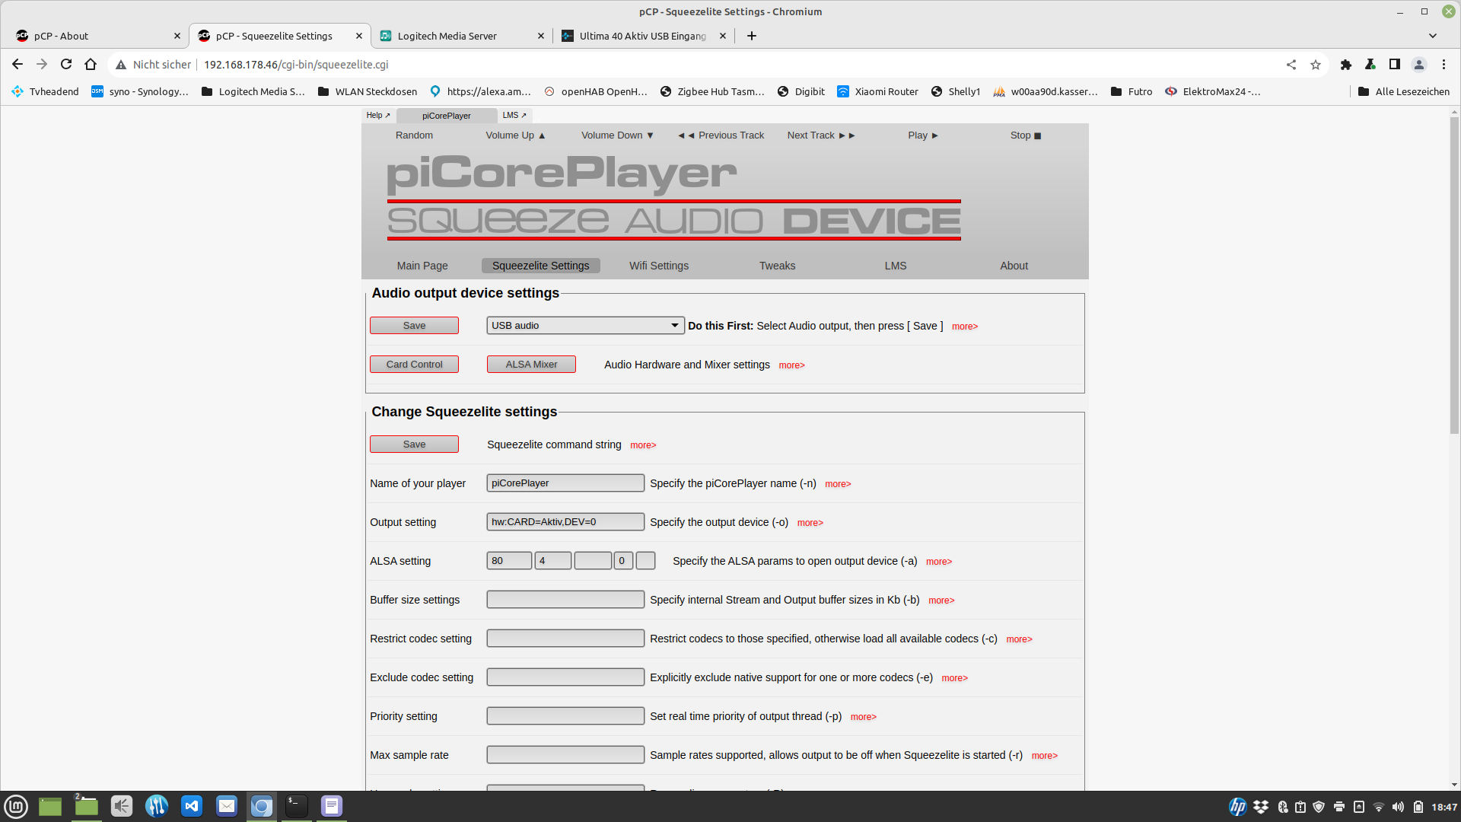The height and width of the screenshot is (822, 1461).
Task: Edit the Name of your player field
Action: coord(565,483)
